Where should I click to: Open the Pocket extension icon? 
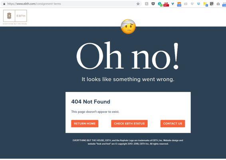click(153, 4)
